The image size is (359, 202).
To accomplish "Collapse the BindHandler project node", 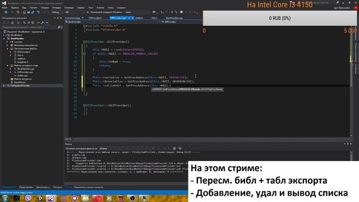I will [4, 39].
